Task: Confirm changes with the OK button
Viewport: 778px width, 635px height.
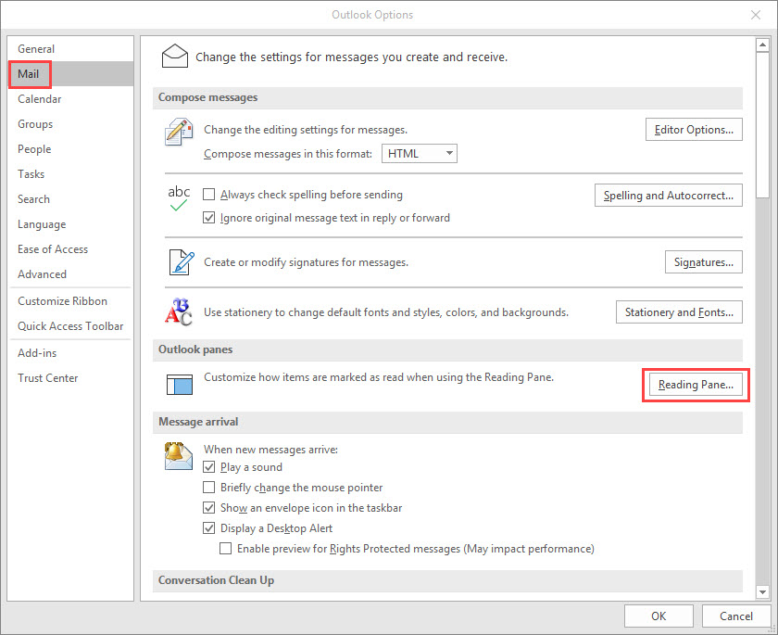Action: 659,616
